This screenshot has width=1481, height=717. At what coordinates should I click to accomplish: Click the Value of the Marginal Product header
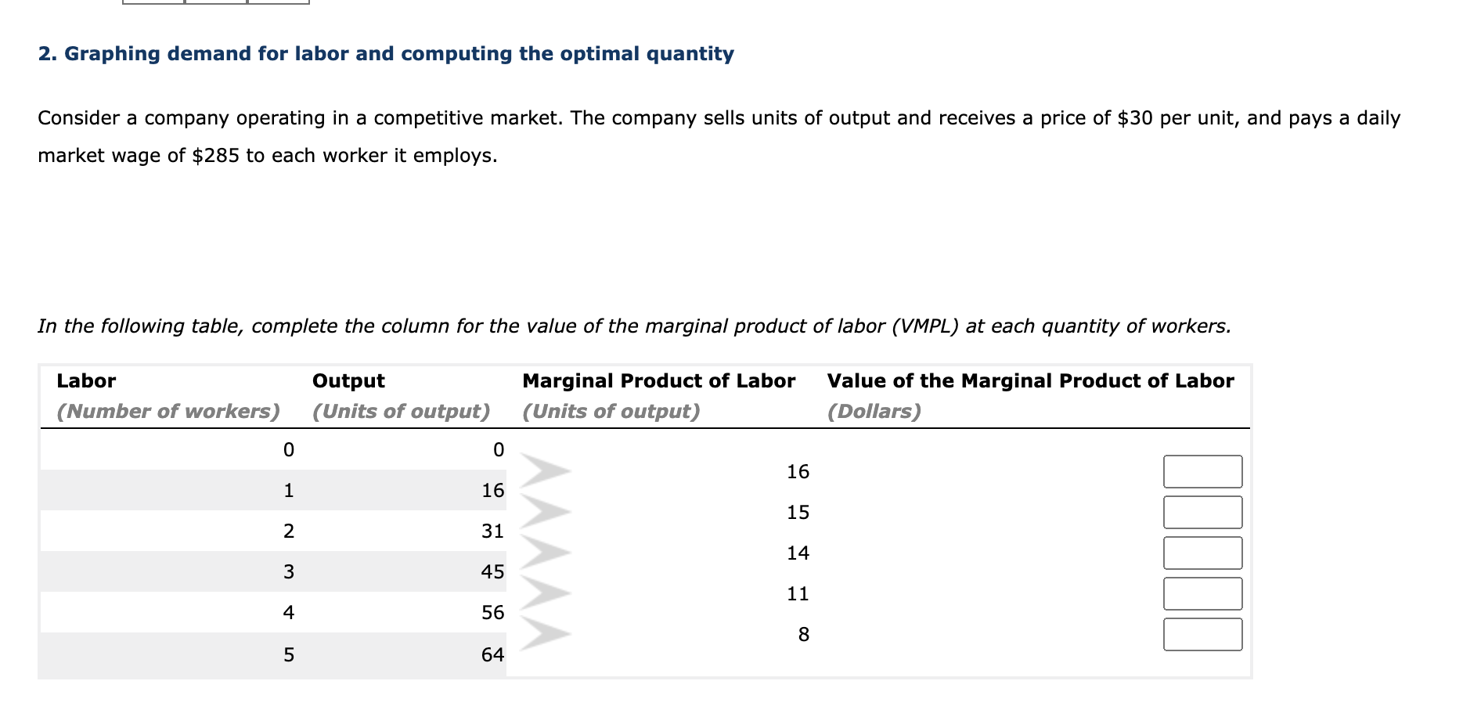[x=1030, y=381]
